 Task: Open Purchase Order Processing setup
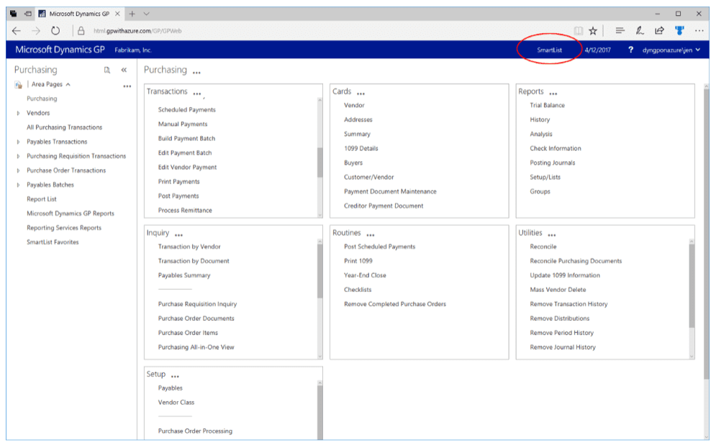(x=195, y=431)
